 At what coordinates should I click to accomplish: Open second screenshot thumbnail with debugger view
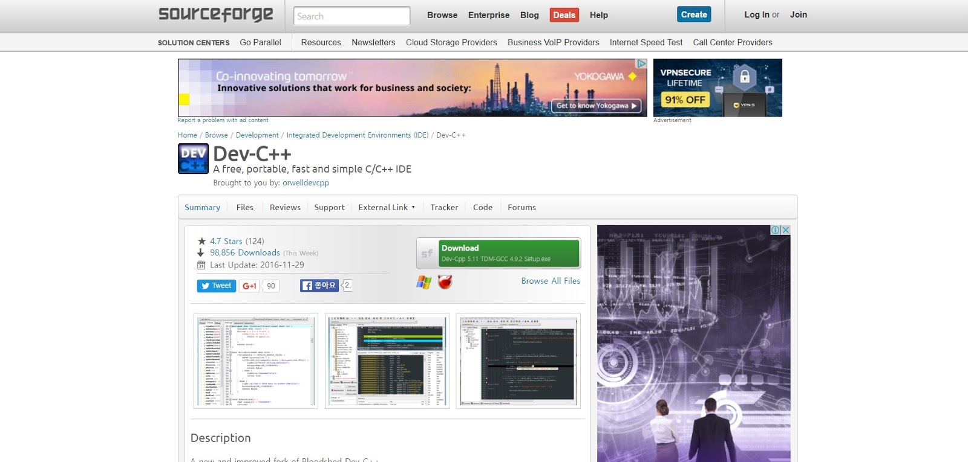click(x=387, y=361)
